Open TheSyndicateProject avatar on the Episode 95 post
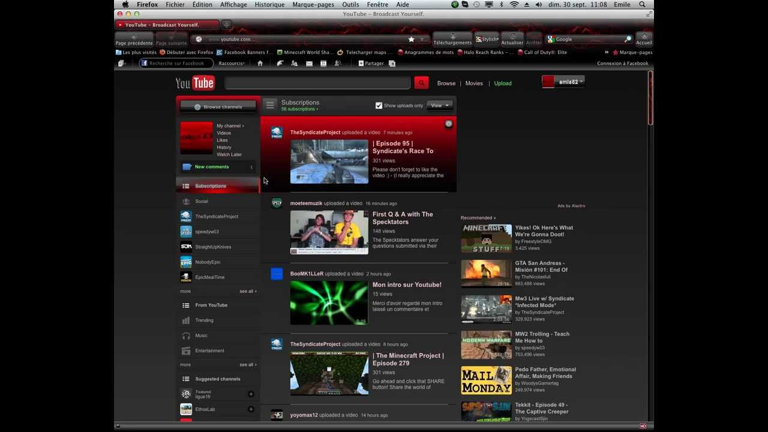The image size is (768, 432). pyautogui.click(x=277, y=133)
